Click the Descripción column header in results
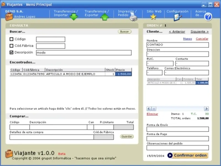221x166 pixels. pos(75,70)
